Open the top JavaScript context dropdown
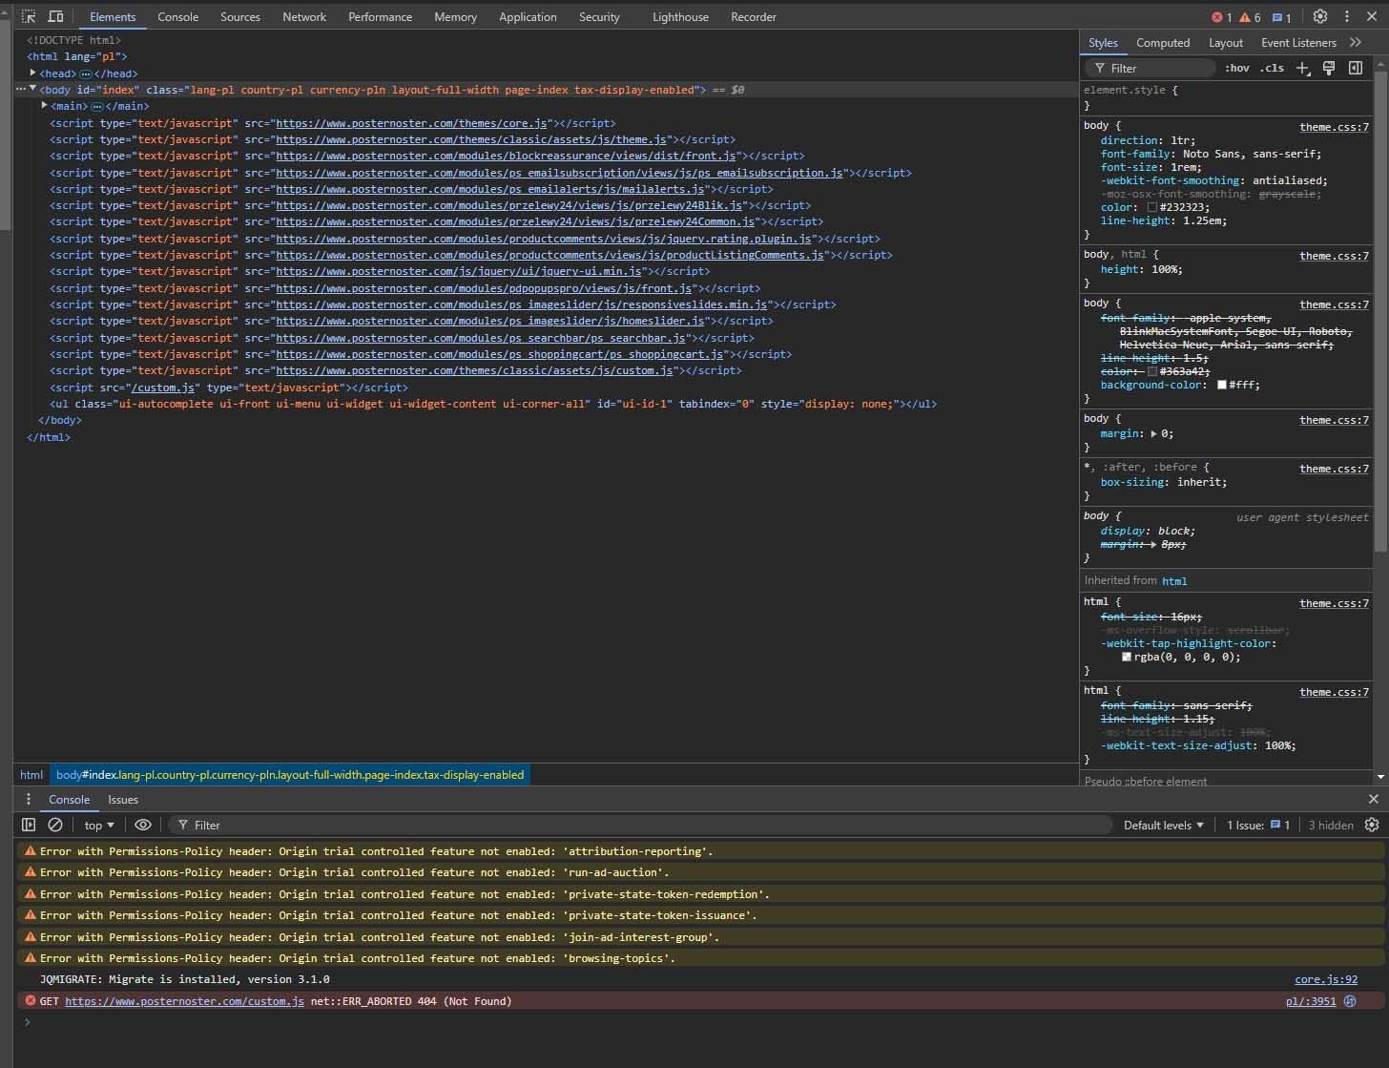 [98, 825]
